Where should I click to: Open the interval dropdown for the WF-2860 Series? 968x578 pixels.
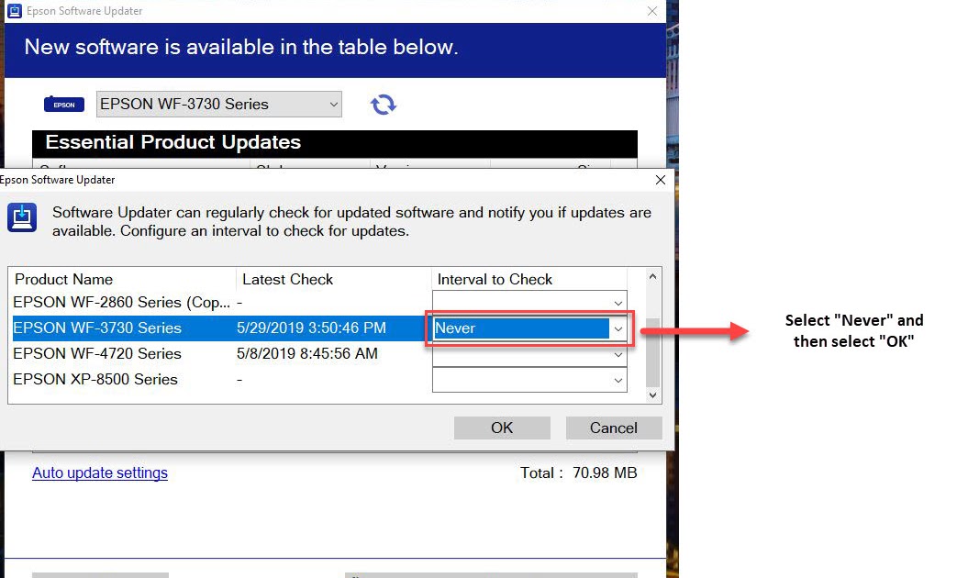pos(529,302)
